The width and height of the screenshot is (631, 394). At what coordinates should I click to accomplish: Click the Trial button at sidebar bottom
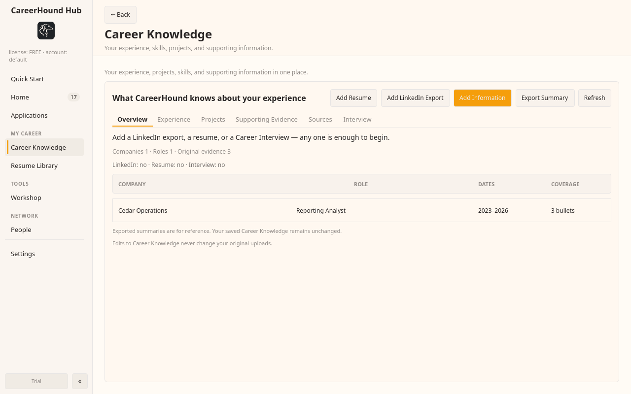(36, 381)
